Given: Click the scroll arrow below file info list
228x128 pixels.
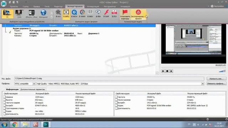Looking at the screenshot, I should click(157, 73).
